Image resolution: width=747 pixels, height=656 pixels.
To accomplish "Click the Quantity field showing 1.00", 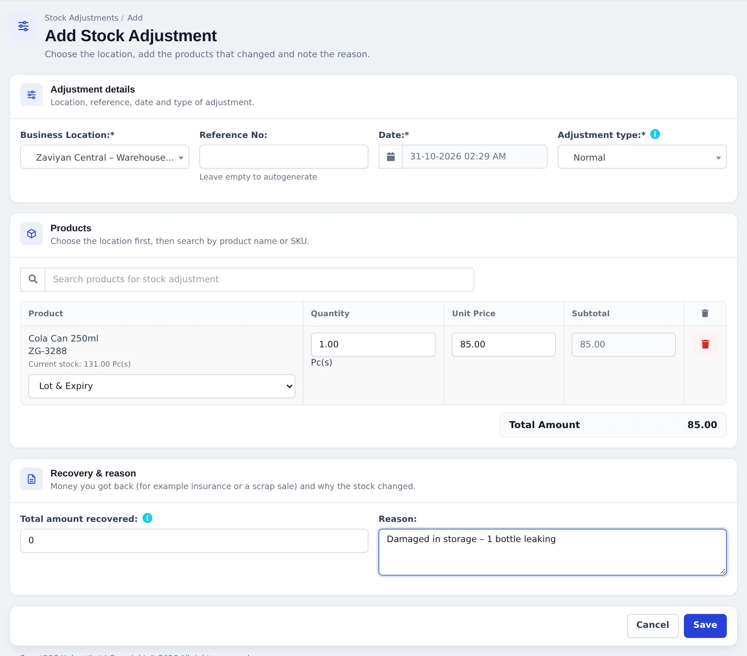I will click(373, 344).
